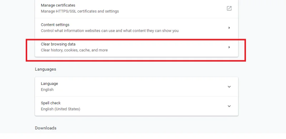This screenshot has width=286, height=139.
Task: Click 'Manage HTTPS/SSL certificates and settings' text
Action: click(80, 11)
